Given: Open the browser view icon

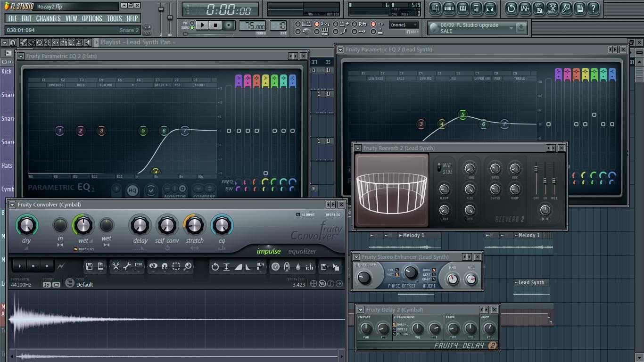Looking at the screenshot, I should pos(476,8).
